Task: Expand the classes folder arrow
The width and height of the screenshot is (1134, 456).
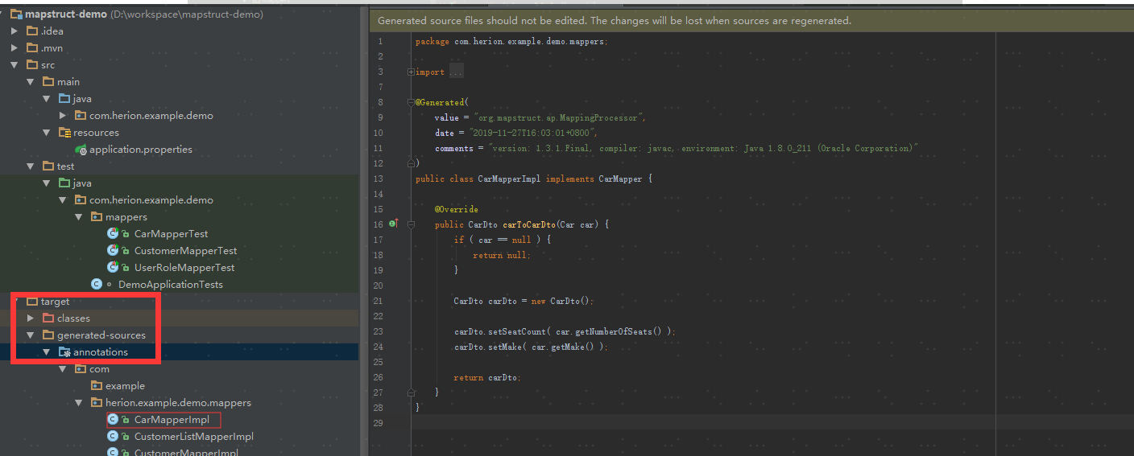Action: click(31, 318)
